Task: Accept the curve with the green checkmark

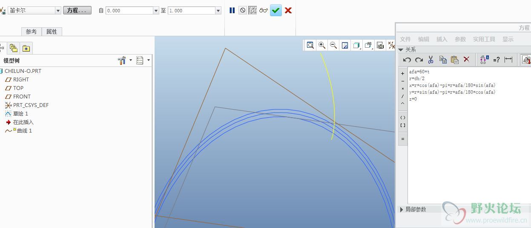Action: pos(276,10)
